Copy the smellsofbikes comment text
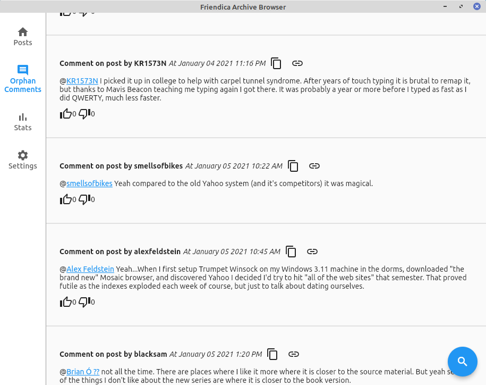This screenshot has height=385, width=486. (293, 166)
